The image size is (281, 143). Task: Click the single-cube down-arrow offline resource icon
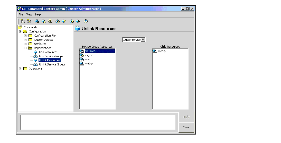(78, 21)
